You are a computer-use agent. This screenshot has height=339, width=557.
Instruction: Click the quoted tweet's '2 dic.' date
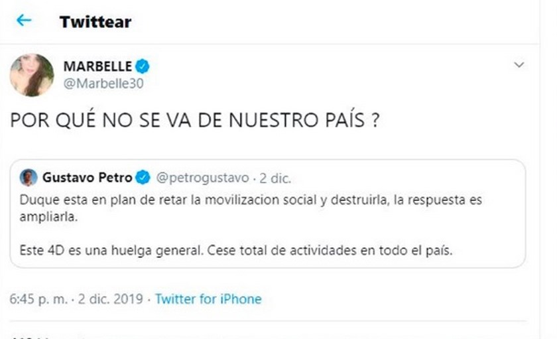[275, 178]
